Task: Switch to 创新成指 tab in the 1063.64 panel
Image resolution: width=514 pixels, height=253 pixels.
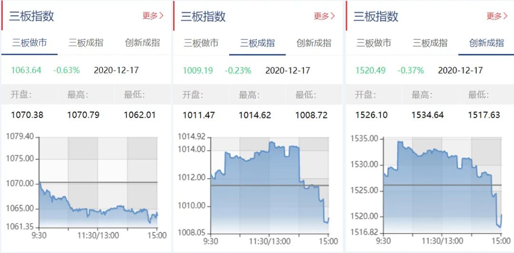Action: pos(142,43)
